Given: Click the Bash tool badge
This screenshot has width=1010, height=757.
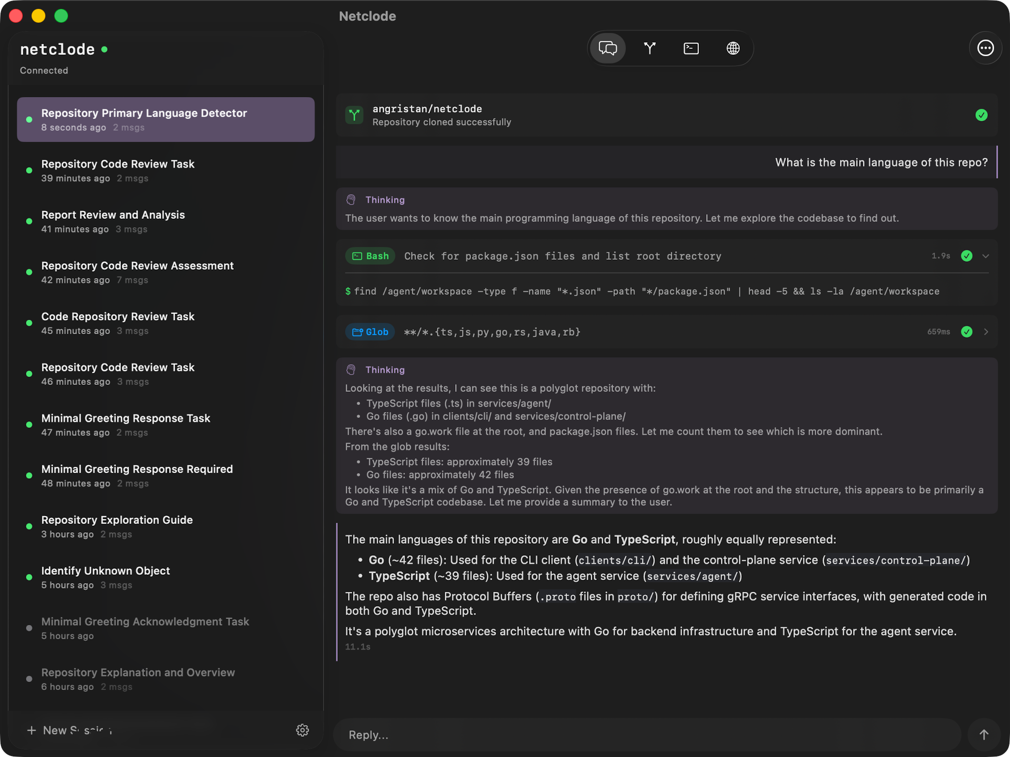Looking at the screenshot, I should (369, 256).
